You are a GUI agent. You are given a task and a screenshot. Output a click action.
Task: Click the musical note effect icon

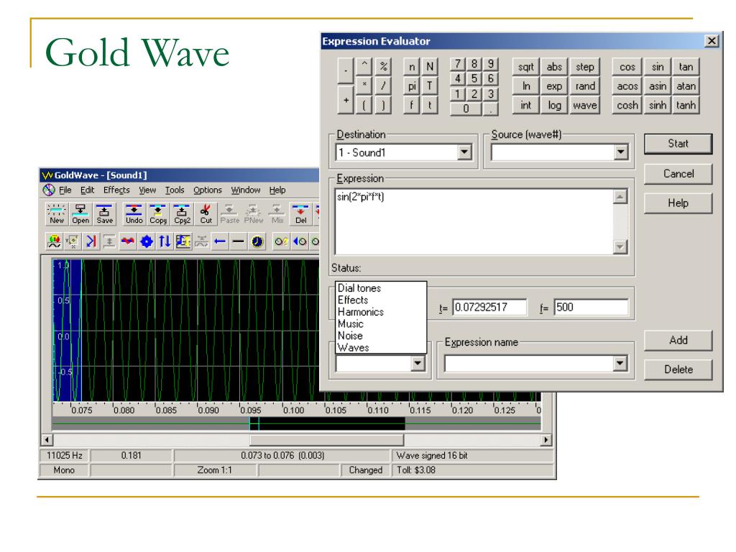(x=183, y=241)
